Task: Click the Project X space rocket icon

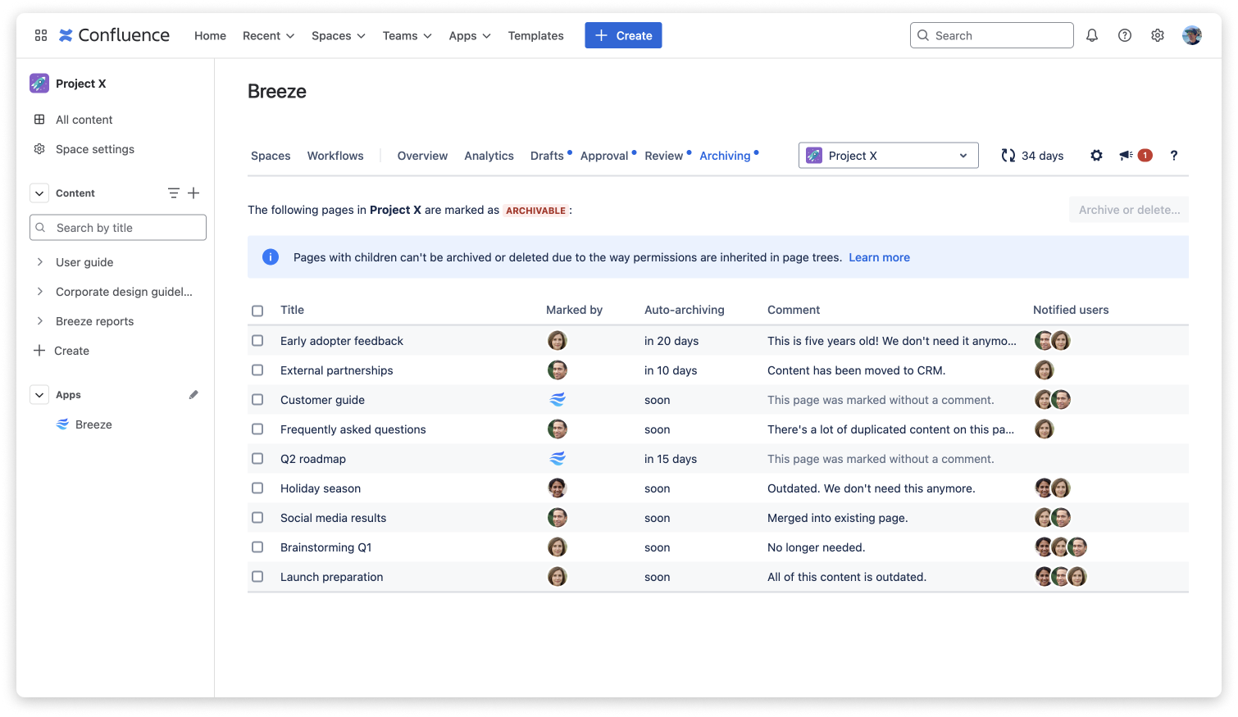Action: (39, 83)
